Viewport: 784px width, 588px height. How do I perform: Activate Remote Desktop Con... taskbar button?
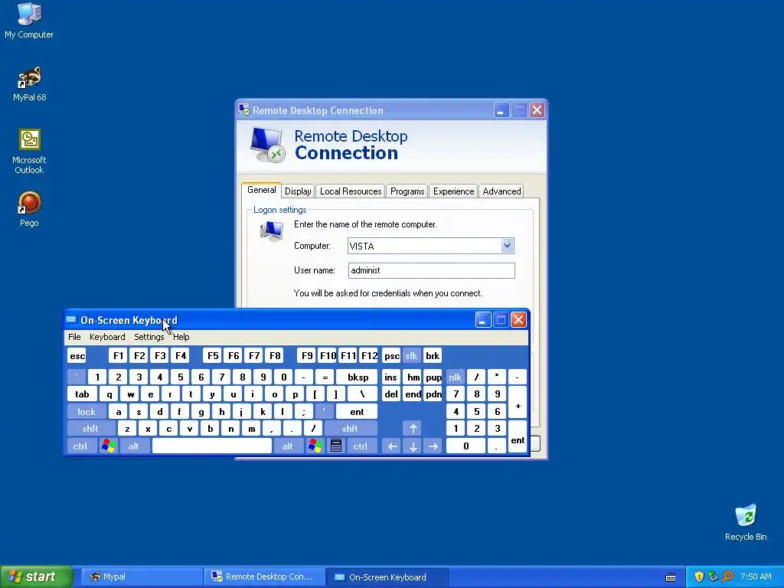[x=264, y=577]
